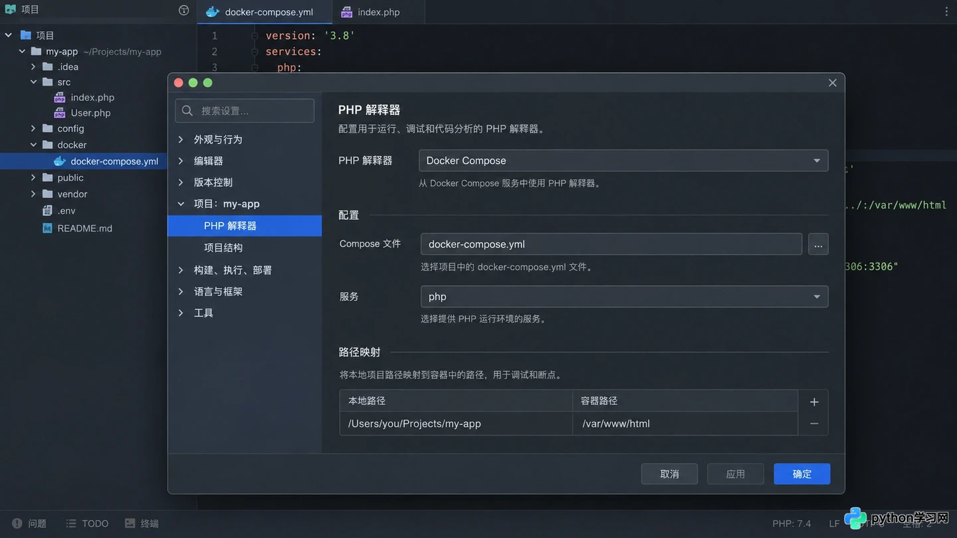Collapse the src folder

click(33, 82)
